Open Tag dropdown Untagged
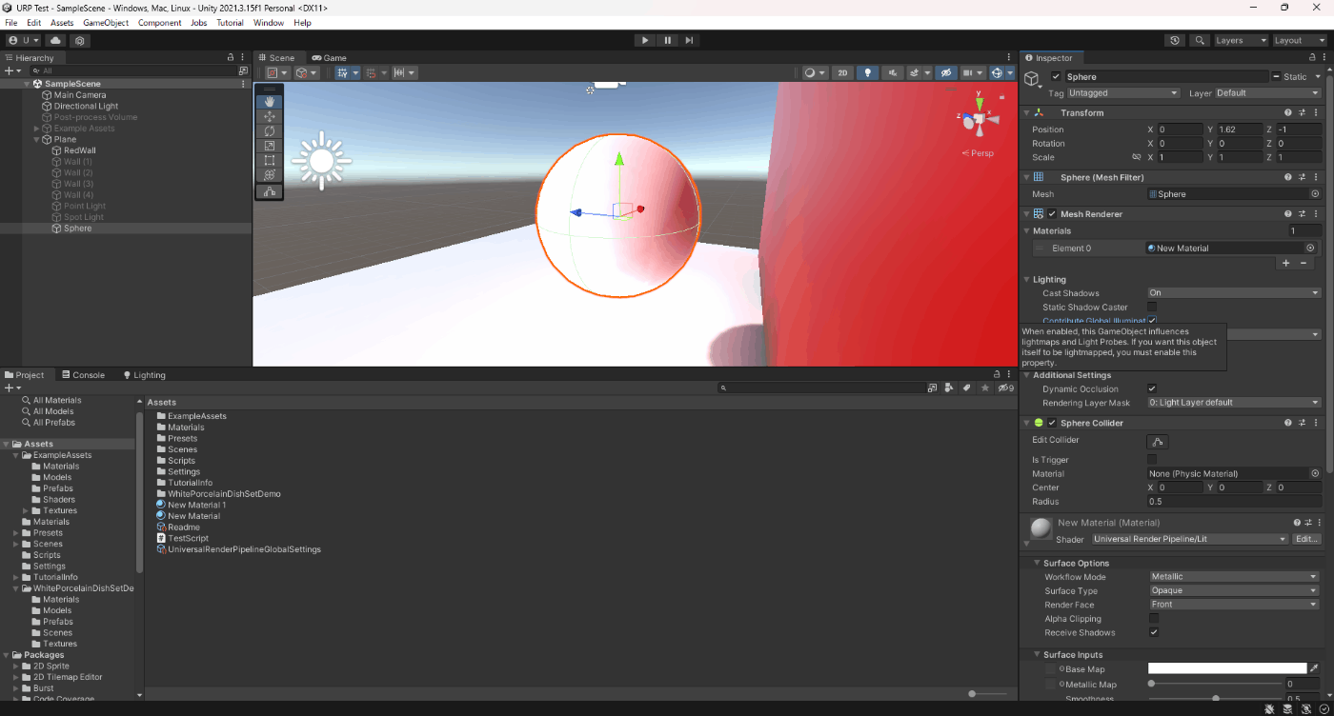The image size is (1334, 716). pyautogui.click(x=1123, y=93)
